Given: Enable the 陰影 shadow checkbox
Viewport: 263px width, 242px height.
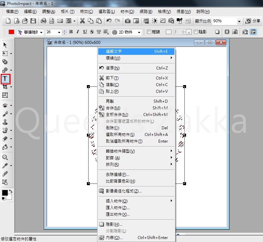Looking at the screenshot, I should coord(196,32).
